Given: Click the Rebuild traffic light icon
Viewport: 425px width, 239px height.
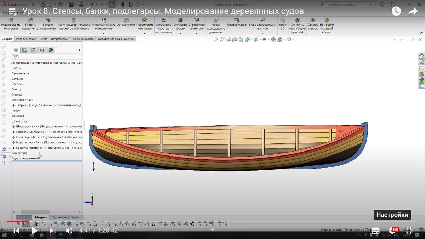Looking at the screenshot, I should point(123,5).
